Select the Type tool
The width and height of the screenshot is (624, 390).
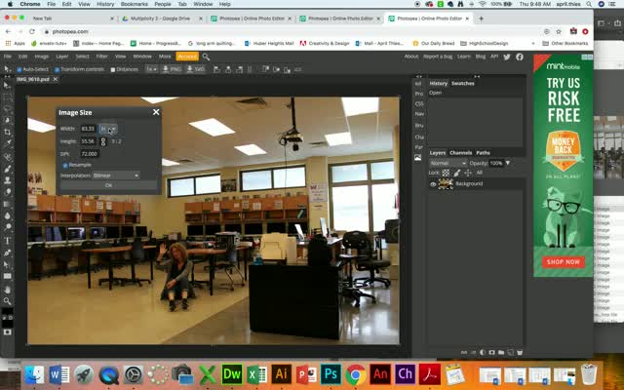pos(7,241)
